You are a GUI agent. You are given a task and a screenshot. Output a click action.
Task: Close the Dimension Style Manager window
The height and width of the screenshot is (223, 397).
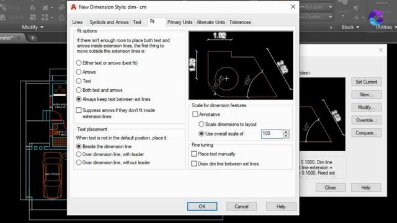click(381, 50)
